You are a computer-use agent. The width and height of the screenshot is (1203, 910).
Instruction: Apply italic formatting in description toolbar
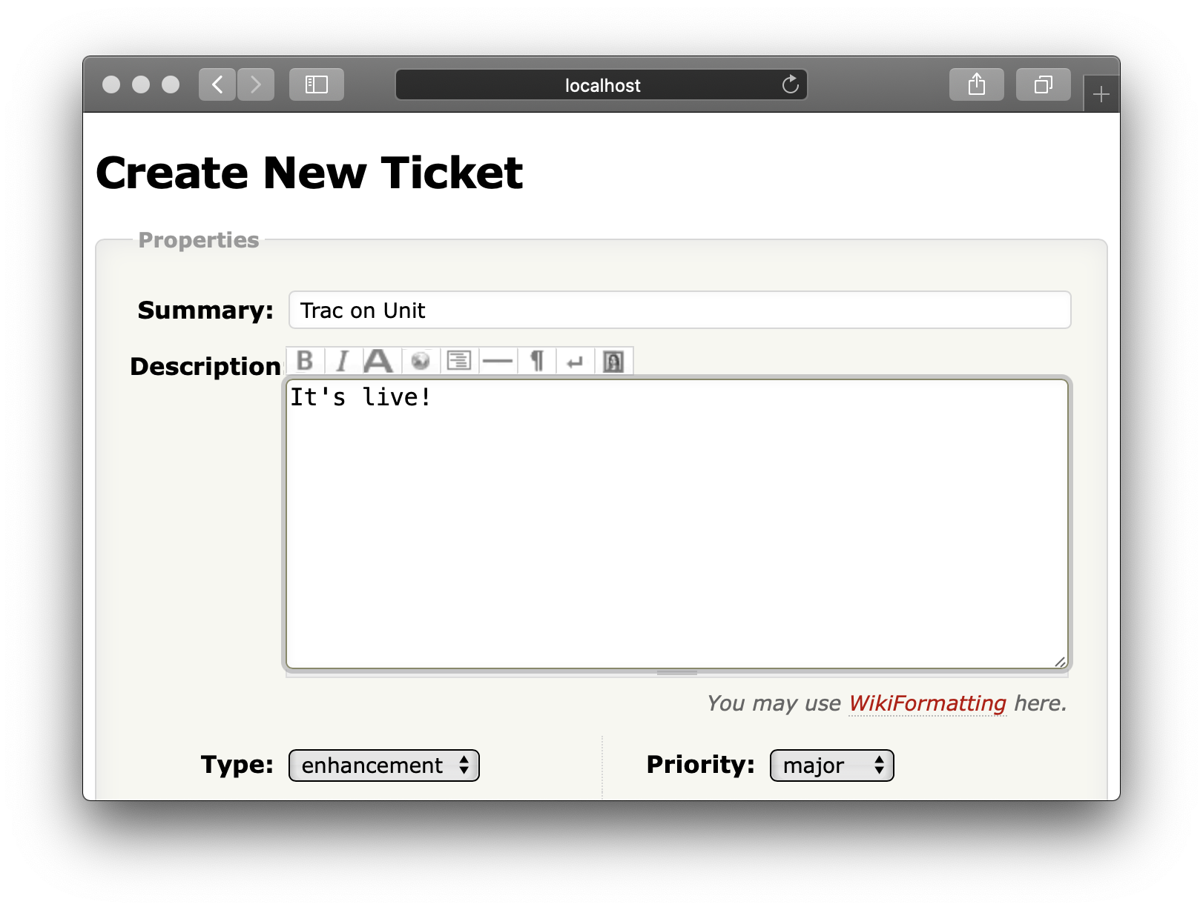tap(343, 361)
